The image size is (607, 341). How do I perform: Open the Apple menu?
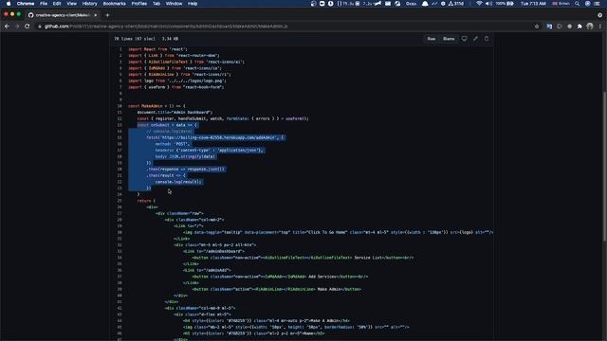tap(9, 4)
